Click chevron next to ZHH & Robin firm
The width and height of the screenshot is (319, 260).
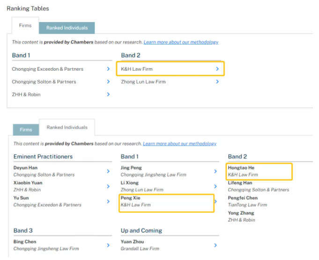(x=108, y=94)
